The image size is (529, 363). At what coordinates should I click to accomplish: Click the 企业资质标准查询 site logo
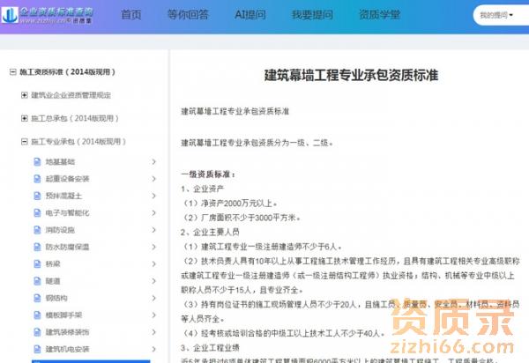click(x=53, y=15)
